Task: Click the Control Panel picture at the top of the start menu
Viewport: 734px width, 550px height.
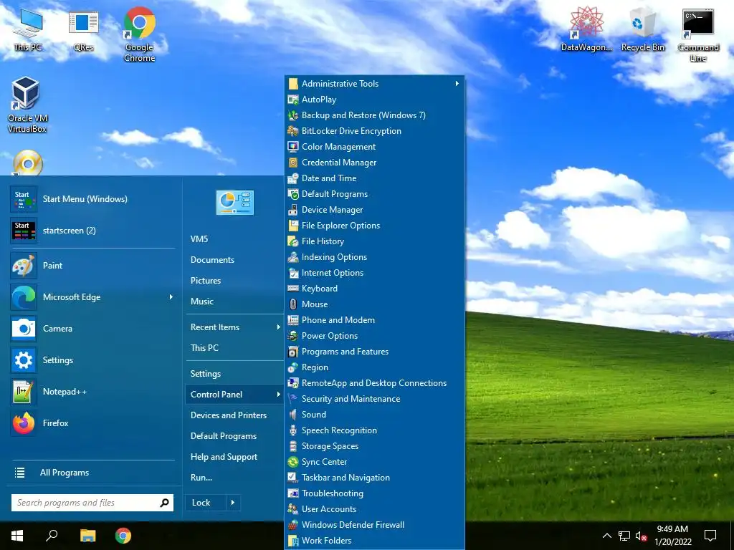Action: coord(235,203)
